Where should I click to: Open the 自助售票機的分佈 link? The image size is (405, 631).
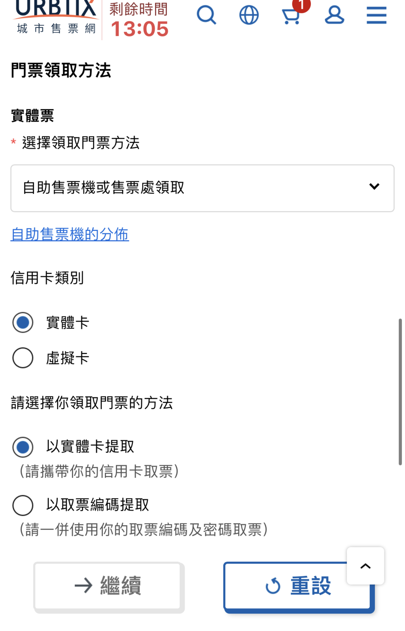[70, 234]
